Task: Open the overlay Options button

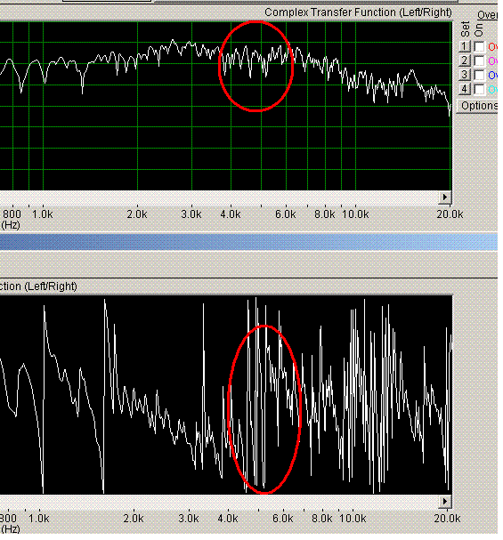Action: point(478,106)
